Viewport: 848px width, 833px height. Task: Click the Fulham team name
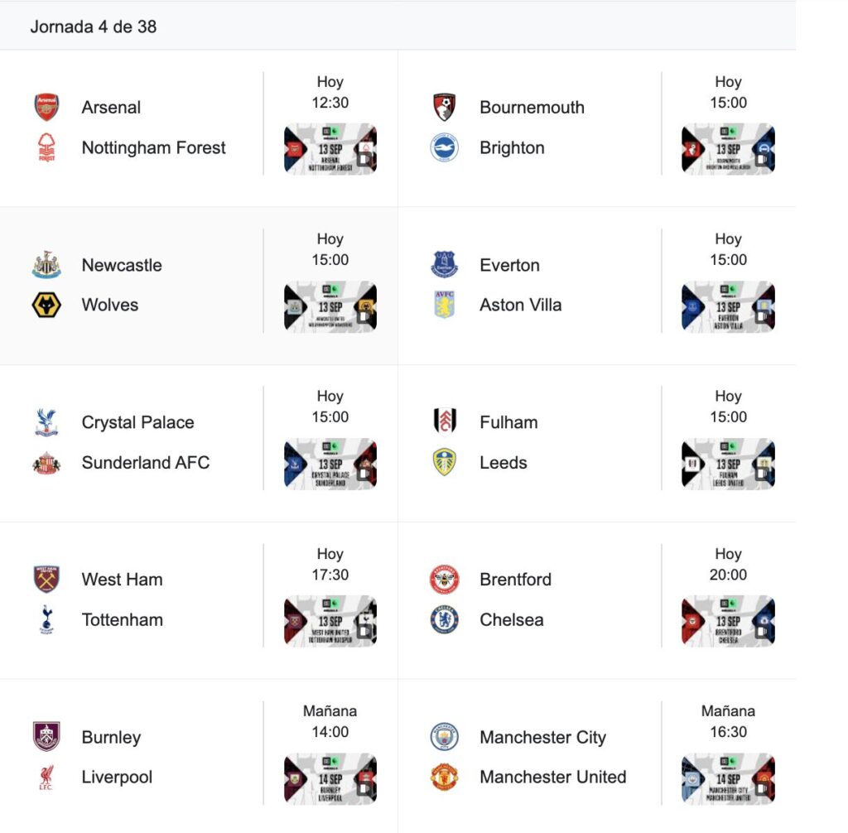coord(508,422)
